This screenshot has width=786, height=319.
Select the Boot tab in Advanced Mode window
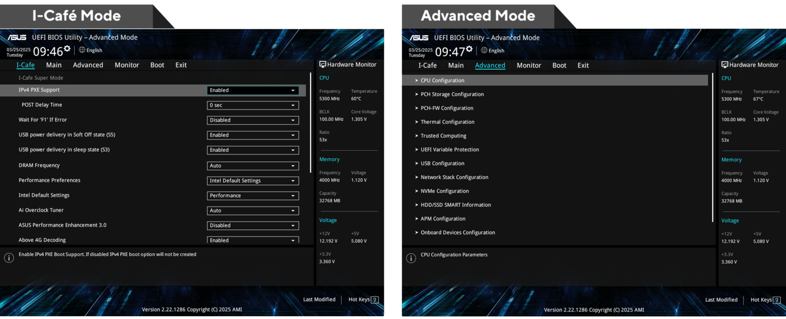click(x=559, y=65)
